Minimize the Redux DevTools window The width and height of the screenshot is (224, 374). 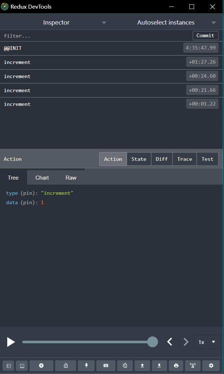pyautogui.click(x=171, y=7)
